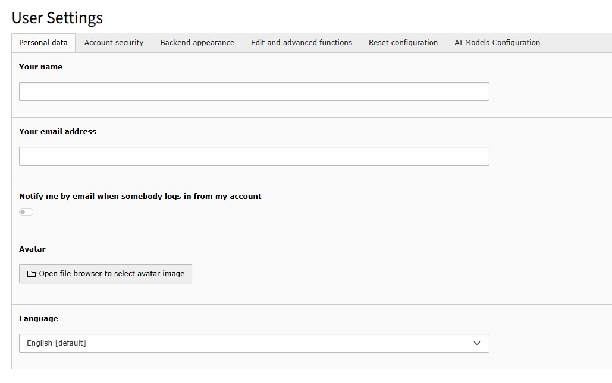Click the Your email address input field
612x383 pixels.
254,156
